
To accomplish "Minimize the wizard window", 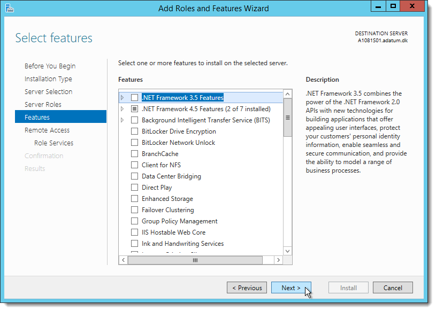I will tap(378, 6).
